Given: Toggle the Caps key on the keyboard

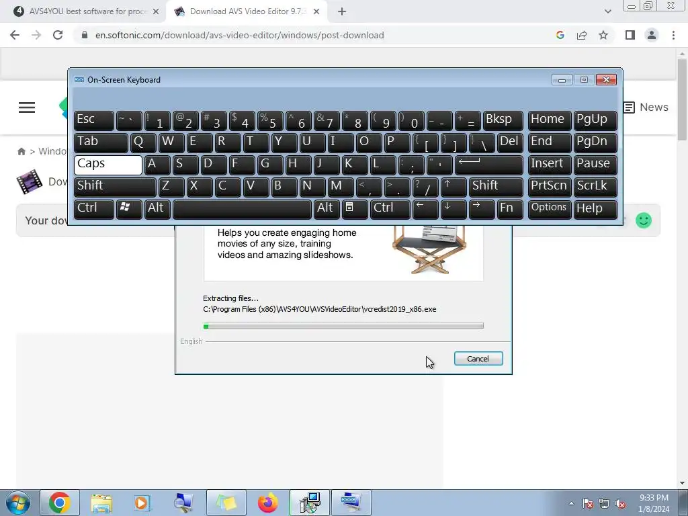Looking at the screenshot, I should 108,165.
